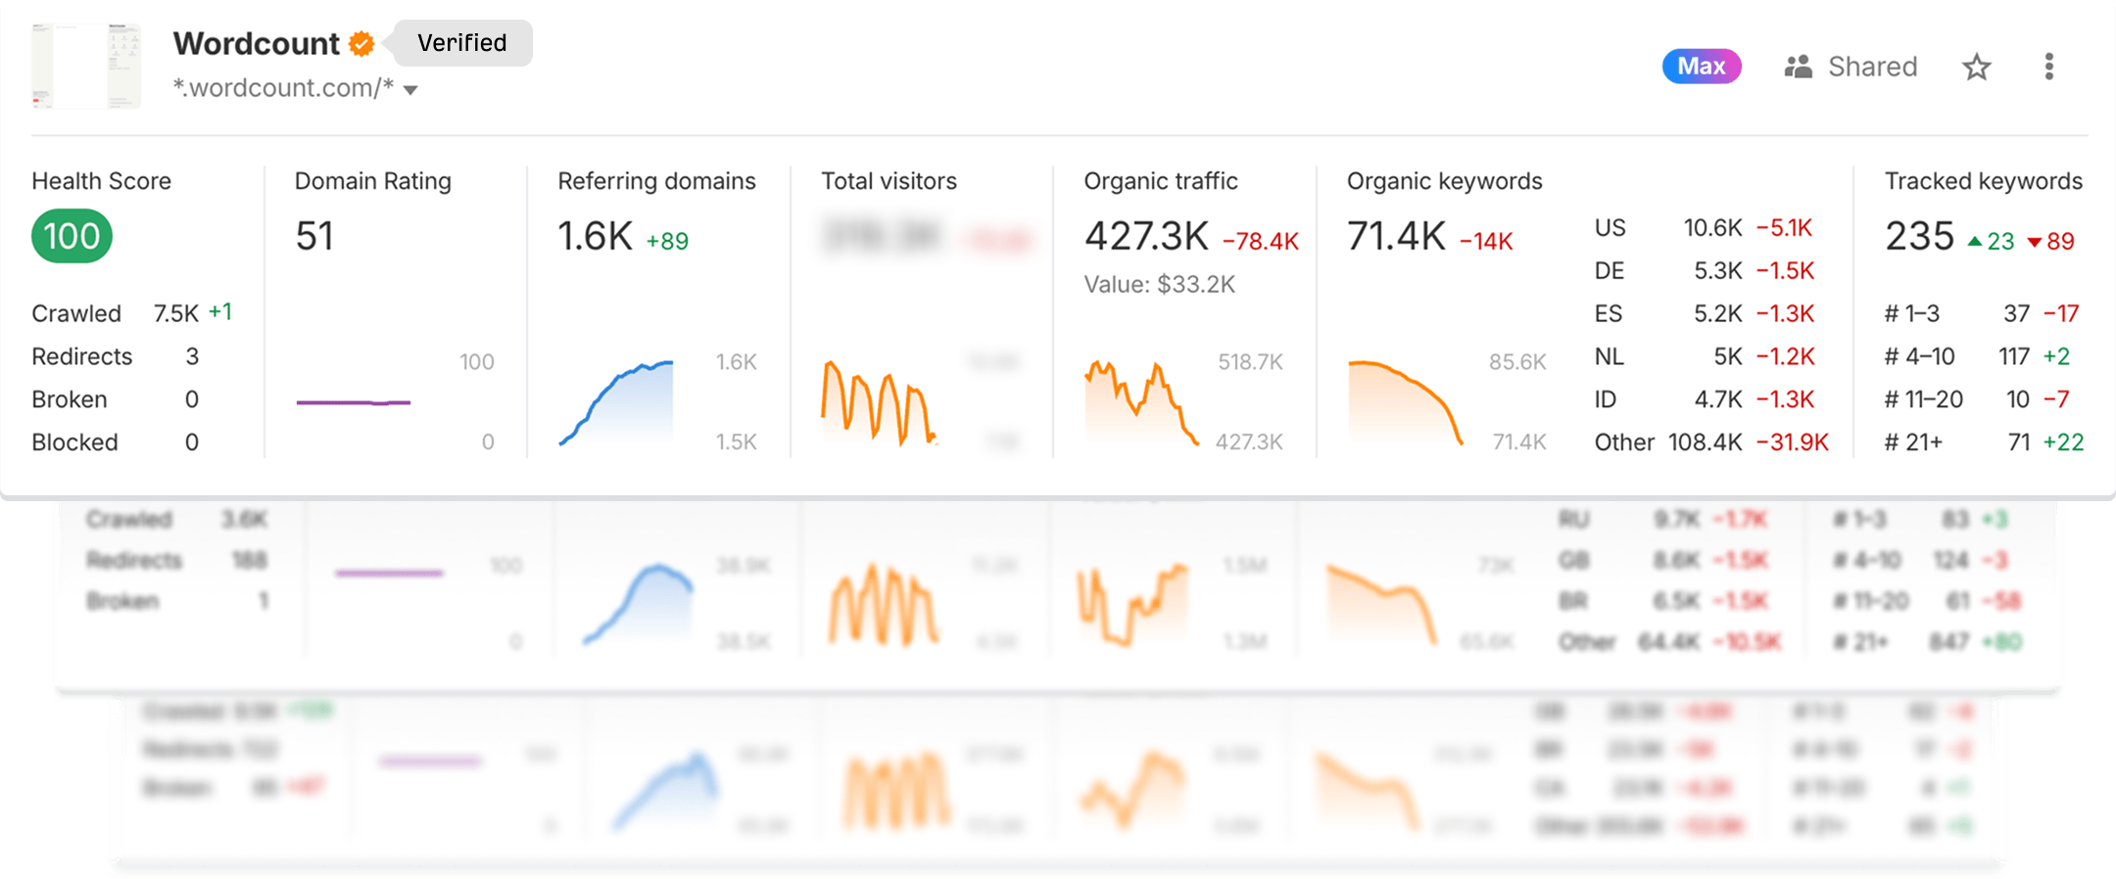Click the red down arrow for tracked keywords
2116x879 pixels.
2035,242
